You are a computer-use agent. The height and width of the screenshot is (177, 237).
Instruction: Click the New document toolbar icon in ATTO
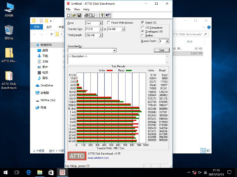(69, 15)
